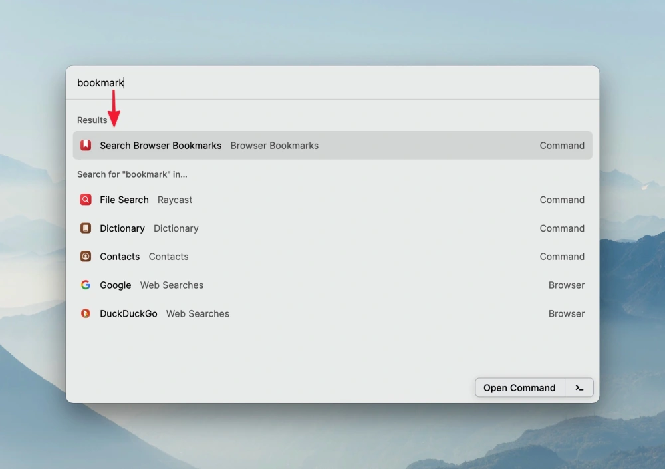Click Command label on Dictionary row
The width and height of the screenshot is (665, 469).
point(562,228)
